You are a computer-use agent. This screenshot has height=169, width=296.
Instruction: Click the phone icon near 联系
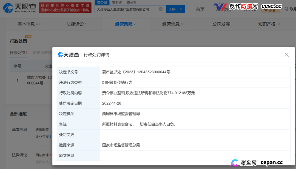pyautogui.click(x=286, y=9)
